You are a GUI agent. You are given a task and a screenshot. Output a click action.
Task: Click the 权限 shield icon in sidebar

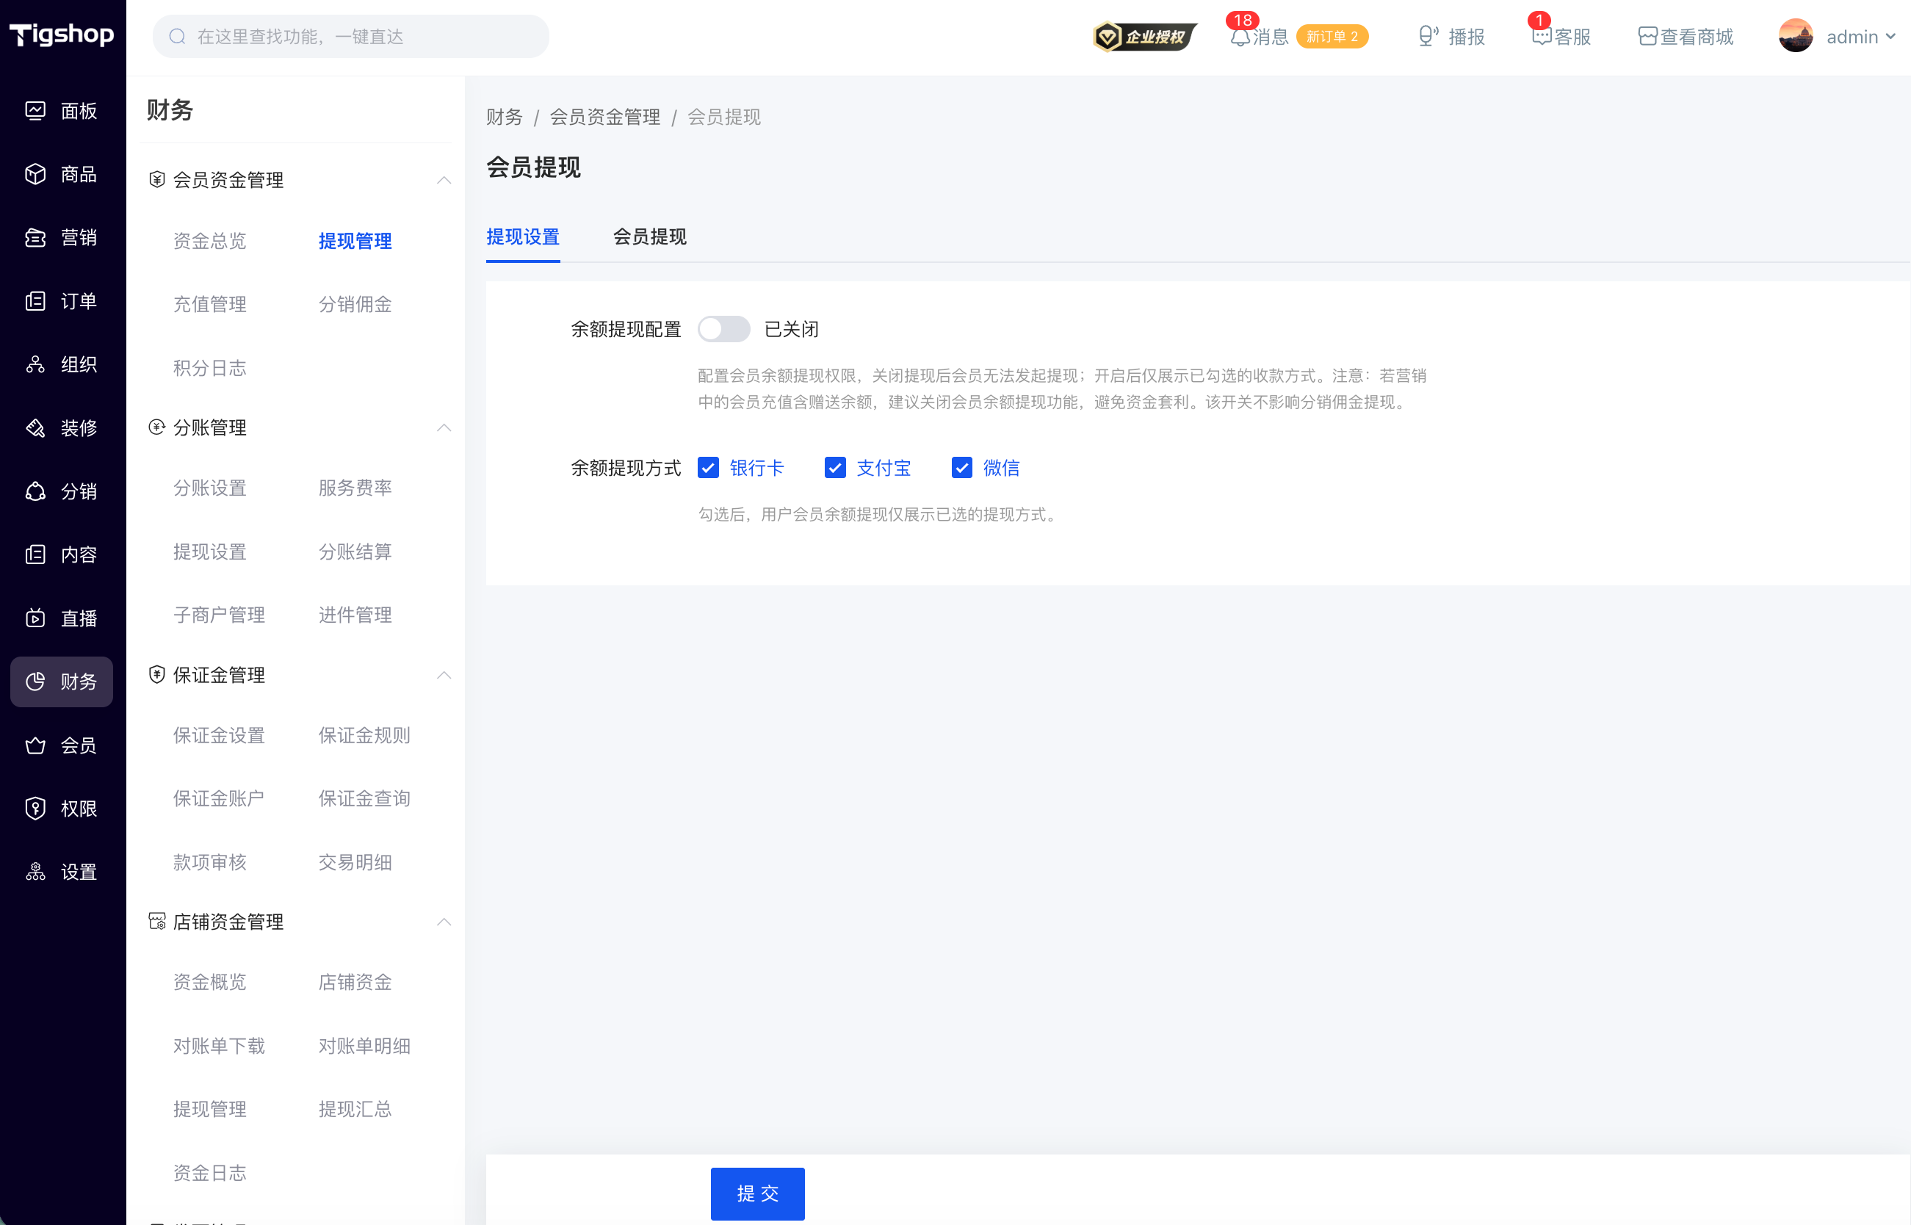(35, 808)
